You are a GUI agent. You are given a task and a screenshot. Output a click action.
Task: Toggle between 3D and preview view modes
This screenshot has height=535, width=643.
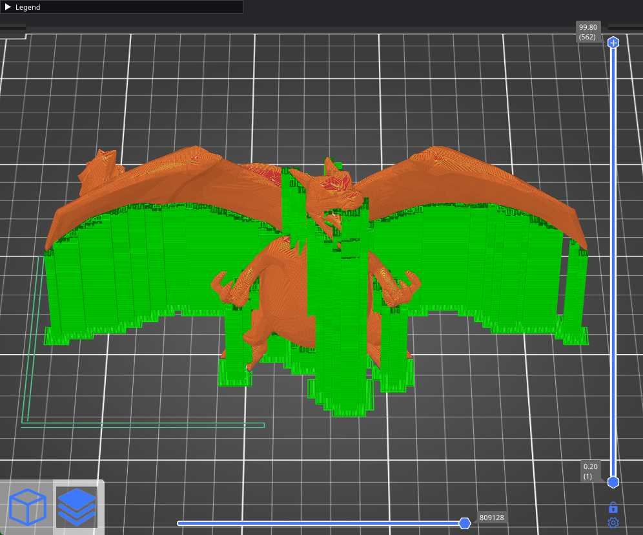tap(28, 507)
